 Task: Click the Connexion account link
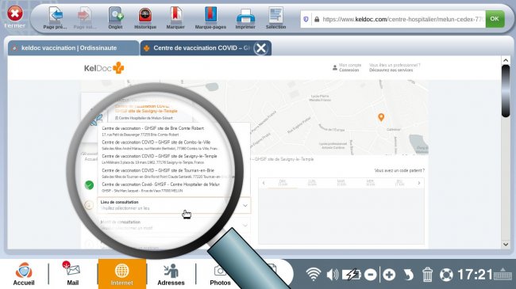348,70
